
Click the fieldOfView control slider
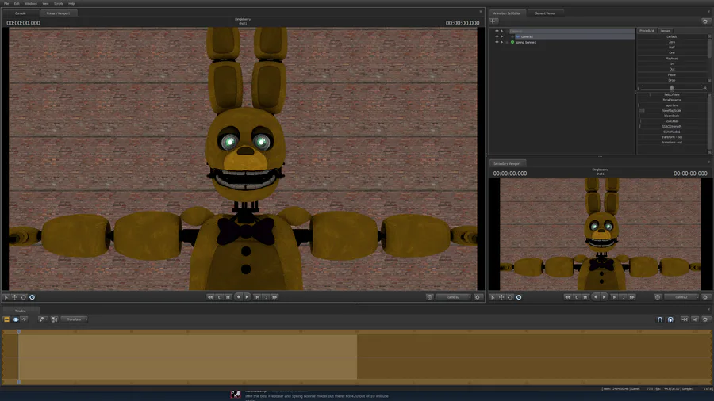(672, 94)
